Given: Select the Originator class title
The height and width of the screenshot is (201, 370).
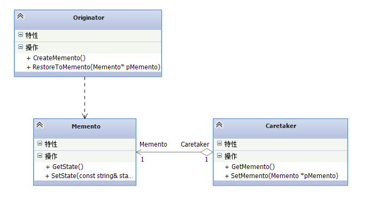Looking at the screenshot, I should 89,18.
